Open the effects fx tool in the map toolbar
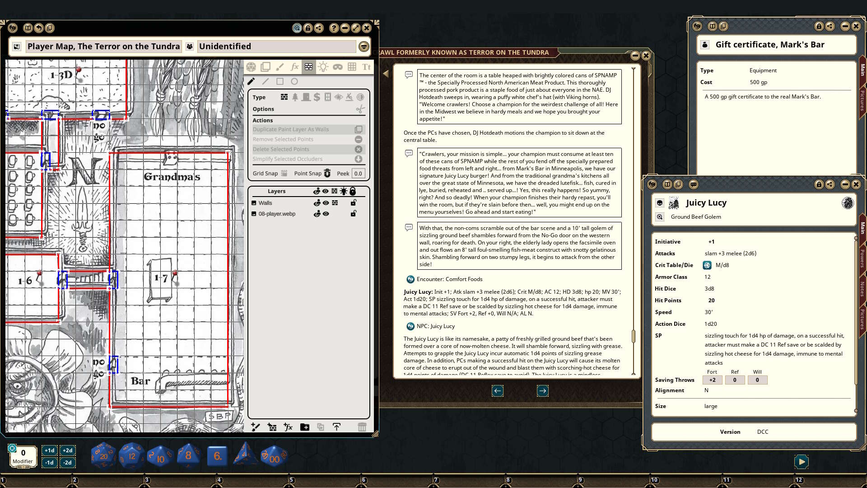The height and width of the screenshot is (488, 867). (x=295, y=67)
